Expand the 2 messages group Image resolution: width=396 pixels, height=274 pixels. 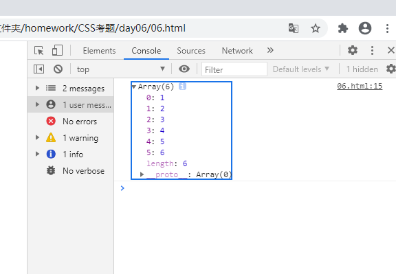tap(37, 88)
